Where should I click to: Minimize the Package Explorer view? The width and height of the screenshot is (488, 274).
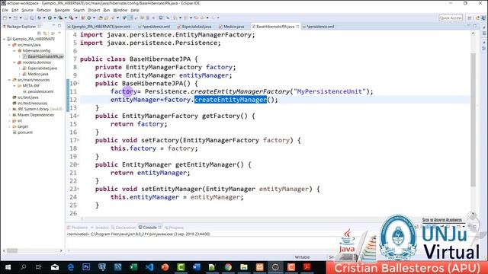(x=53, y=26)
